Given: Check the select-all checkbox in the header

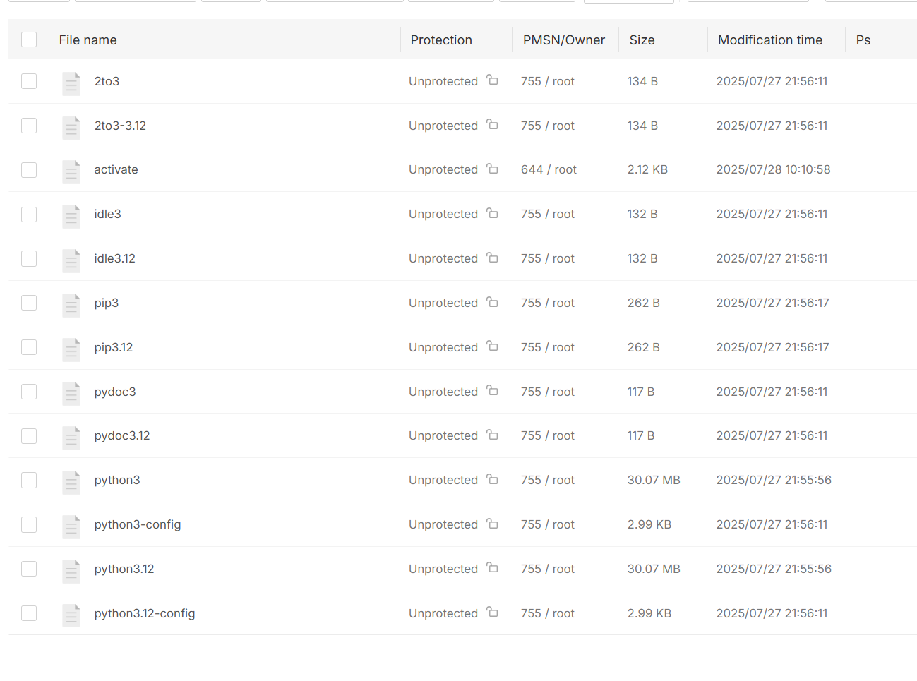Looking at the screenshot, I should point(29,40).
